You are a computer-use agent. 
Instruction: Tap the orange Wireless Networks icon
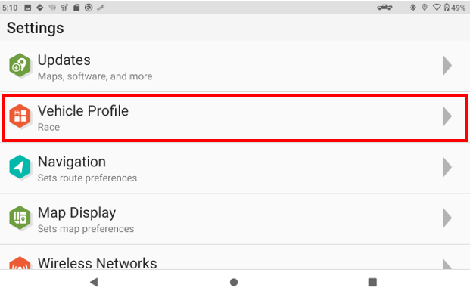point(20,263)
